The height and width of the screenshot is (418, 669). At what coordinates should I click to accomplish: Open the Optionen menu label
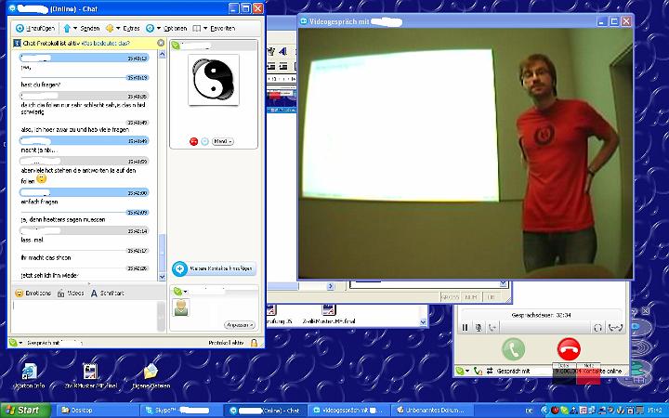coord(175,28)
